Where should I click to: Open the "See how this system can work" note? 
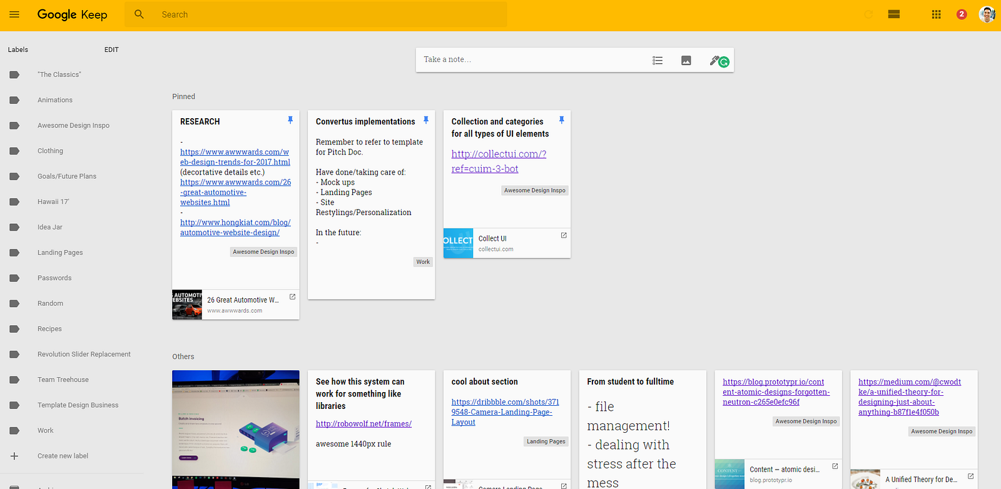pos(372,430)
